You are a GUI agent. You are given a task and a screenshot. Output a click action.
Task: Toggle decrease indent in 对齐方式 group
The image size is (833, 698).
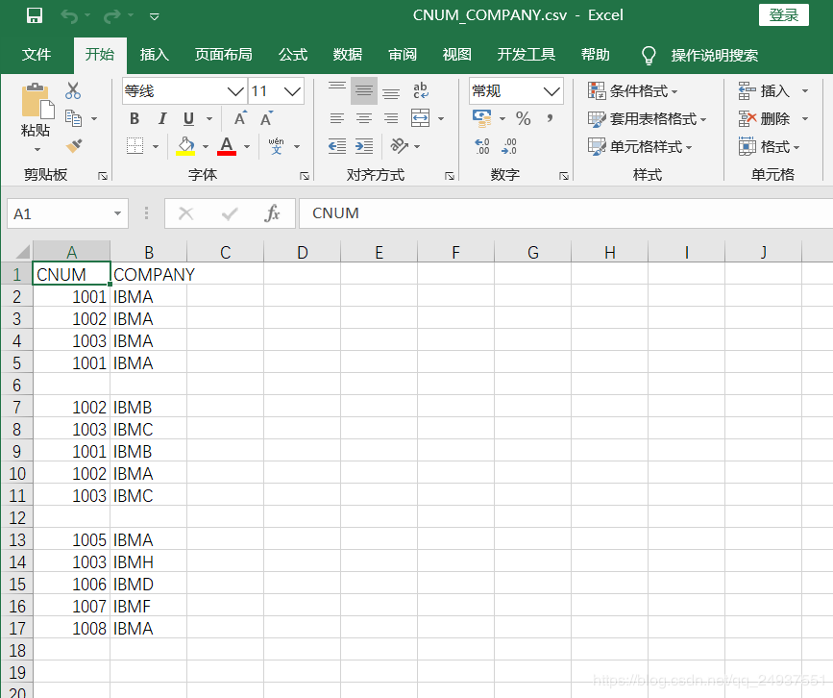click(336, 146)
